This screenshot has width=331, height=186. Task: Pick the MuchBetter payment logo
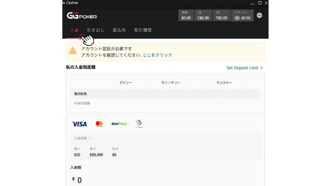138,124
